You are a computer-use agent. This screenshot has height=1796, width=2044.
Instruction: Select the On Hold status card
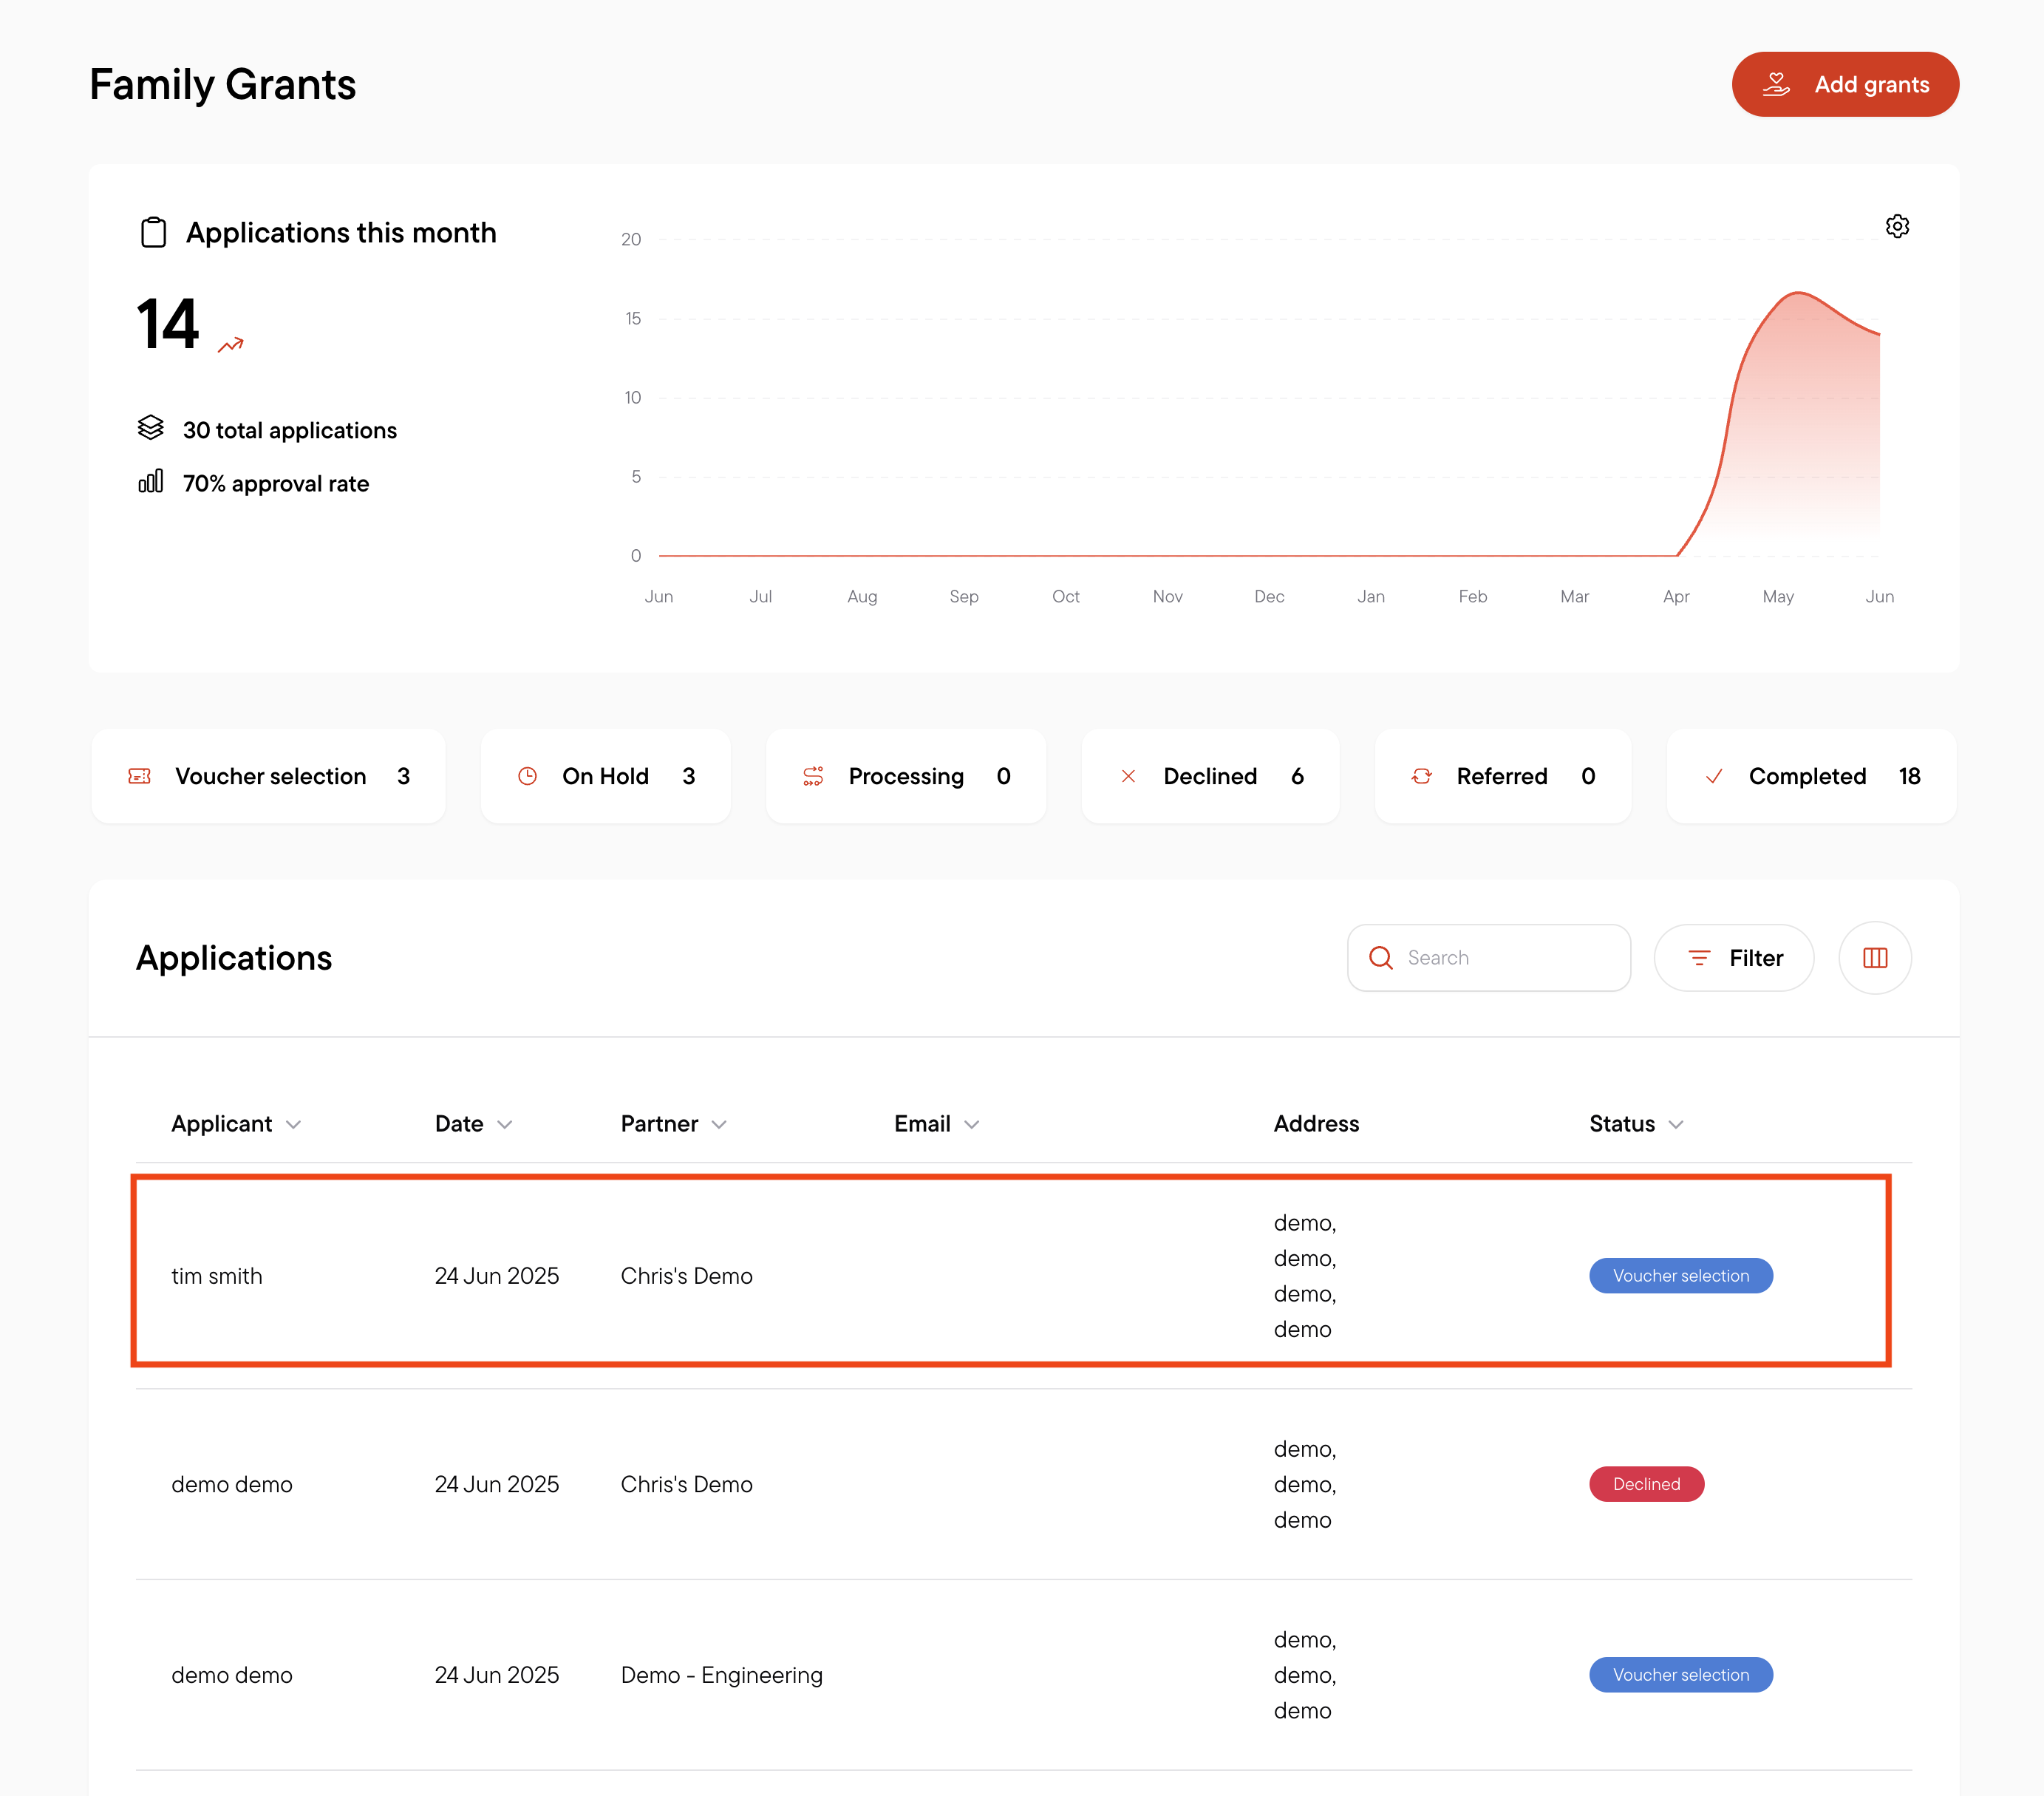(605, 776)
